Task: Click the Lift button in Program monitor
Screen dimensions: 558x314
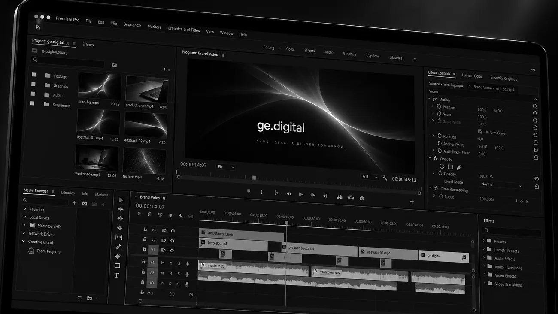Action: point(339,197)
